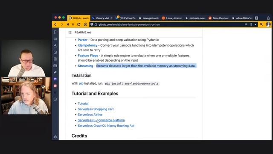Toggle reader view in address bar
This screenshot has height=154, width=273.
coord(246,24)
